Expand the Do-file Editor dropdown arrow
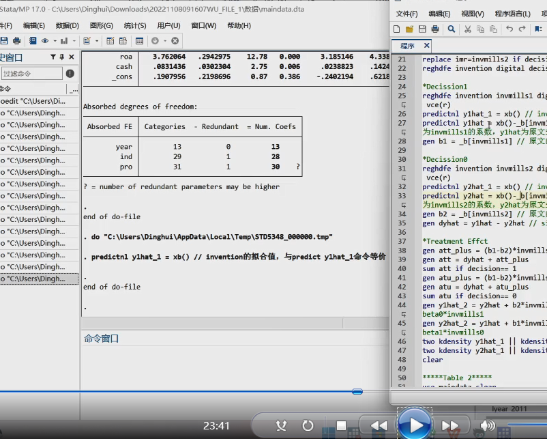Screen dimensions: 547x439 pyautogui.click(x=97, y=41)
